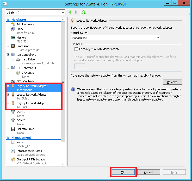Select the SCSI Controller item
The height and width of the screenshot is (181, 192).
(x=26, y=81)
